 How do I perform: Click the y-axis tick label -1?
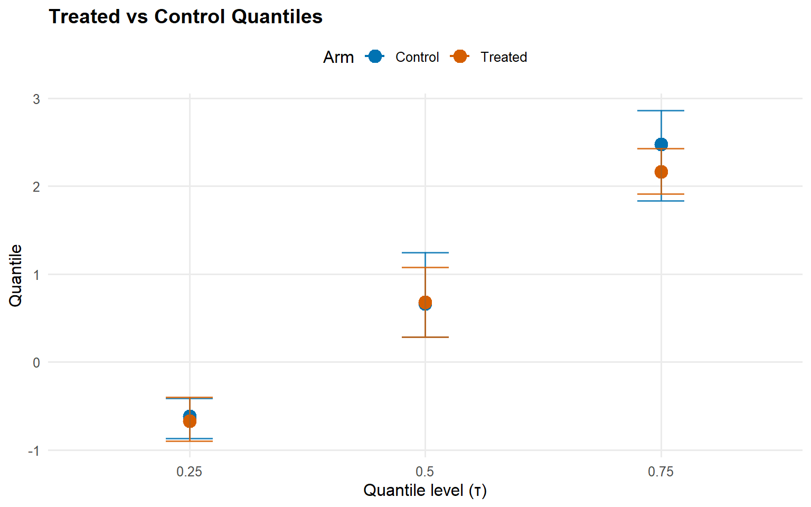(x=34, y=451)
